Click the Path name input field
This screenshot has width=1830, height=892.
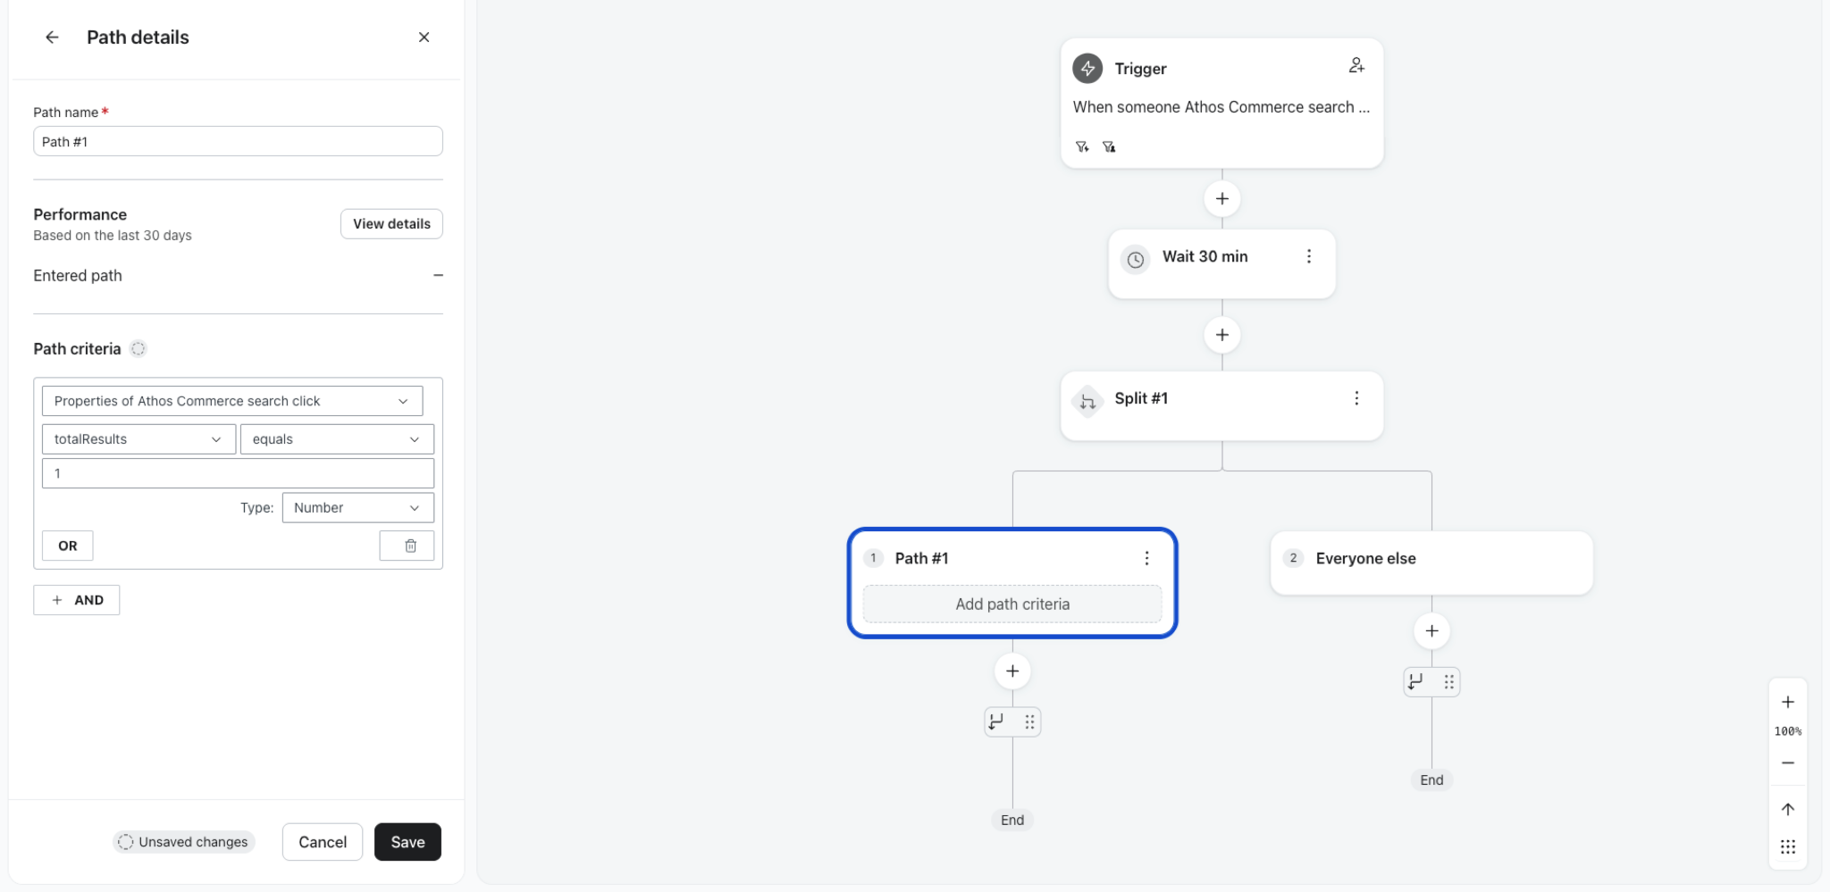click(238, 141)
